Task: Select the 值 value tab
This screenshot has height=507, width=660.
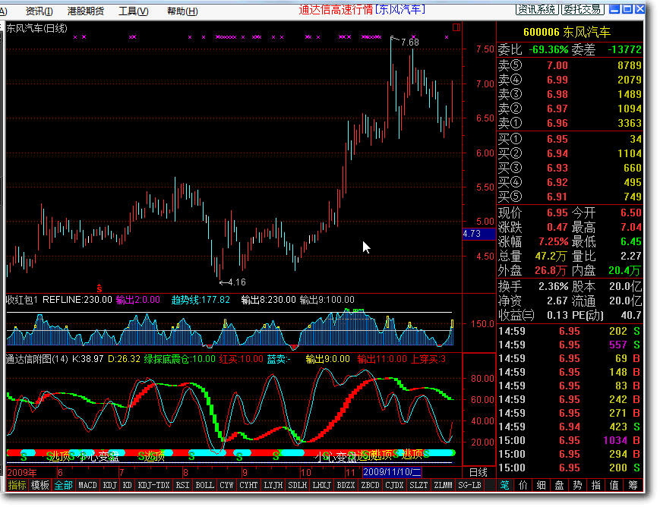Action: 614,485
